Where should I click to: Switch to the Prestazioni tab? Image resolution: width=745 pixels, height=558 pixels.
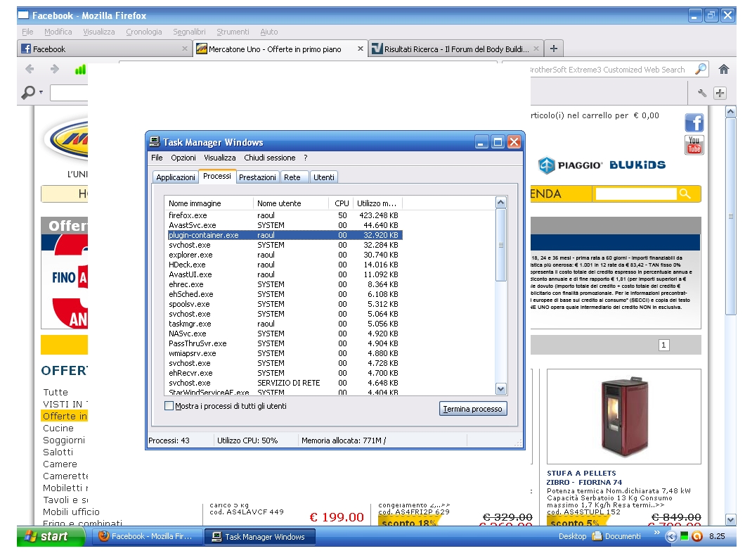point(257,177)
